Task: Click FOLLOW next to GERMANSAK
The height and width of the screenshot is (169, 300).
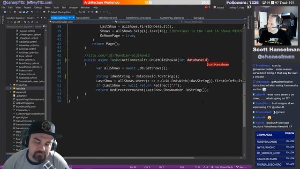Action: (290, 133)
